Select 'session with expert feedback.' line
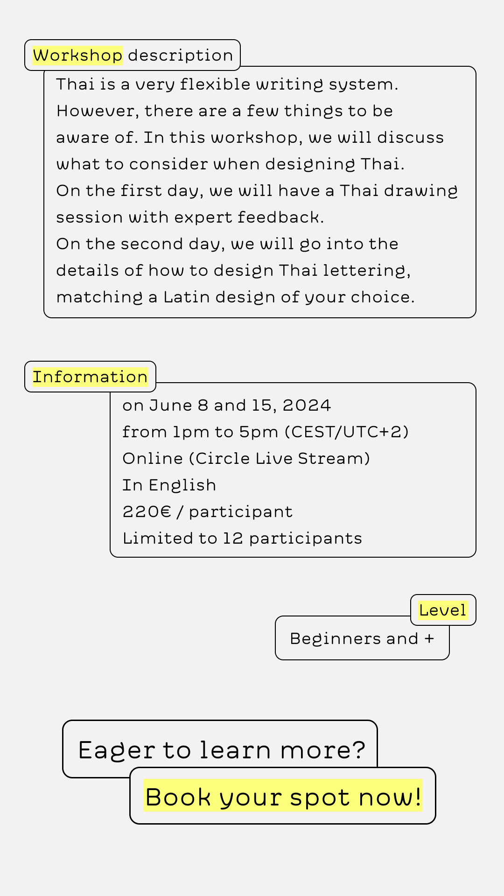This screenshot has width=504, height=896. (190, 217)
